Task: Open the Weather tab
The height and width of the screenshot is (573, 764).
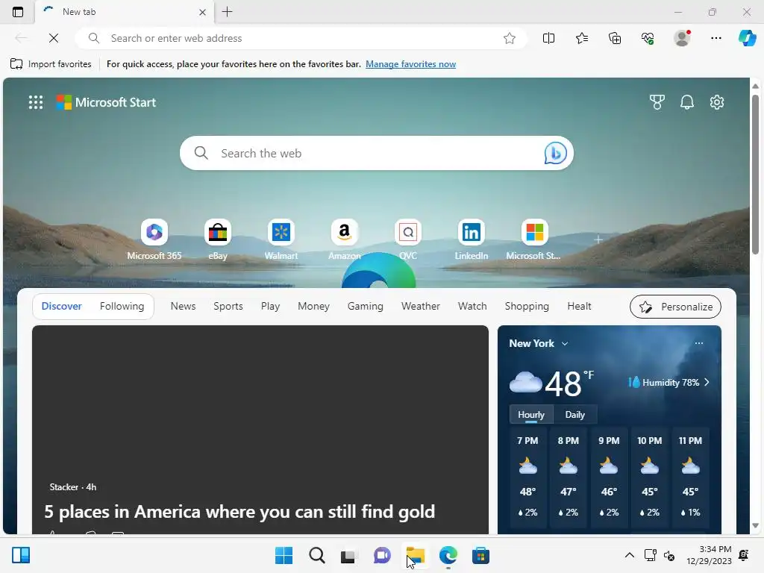Action: tap(421, 306)
